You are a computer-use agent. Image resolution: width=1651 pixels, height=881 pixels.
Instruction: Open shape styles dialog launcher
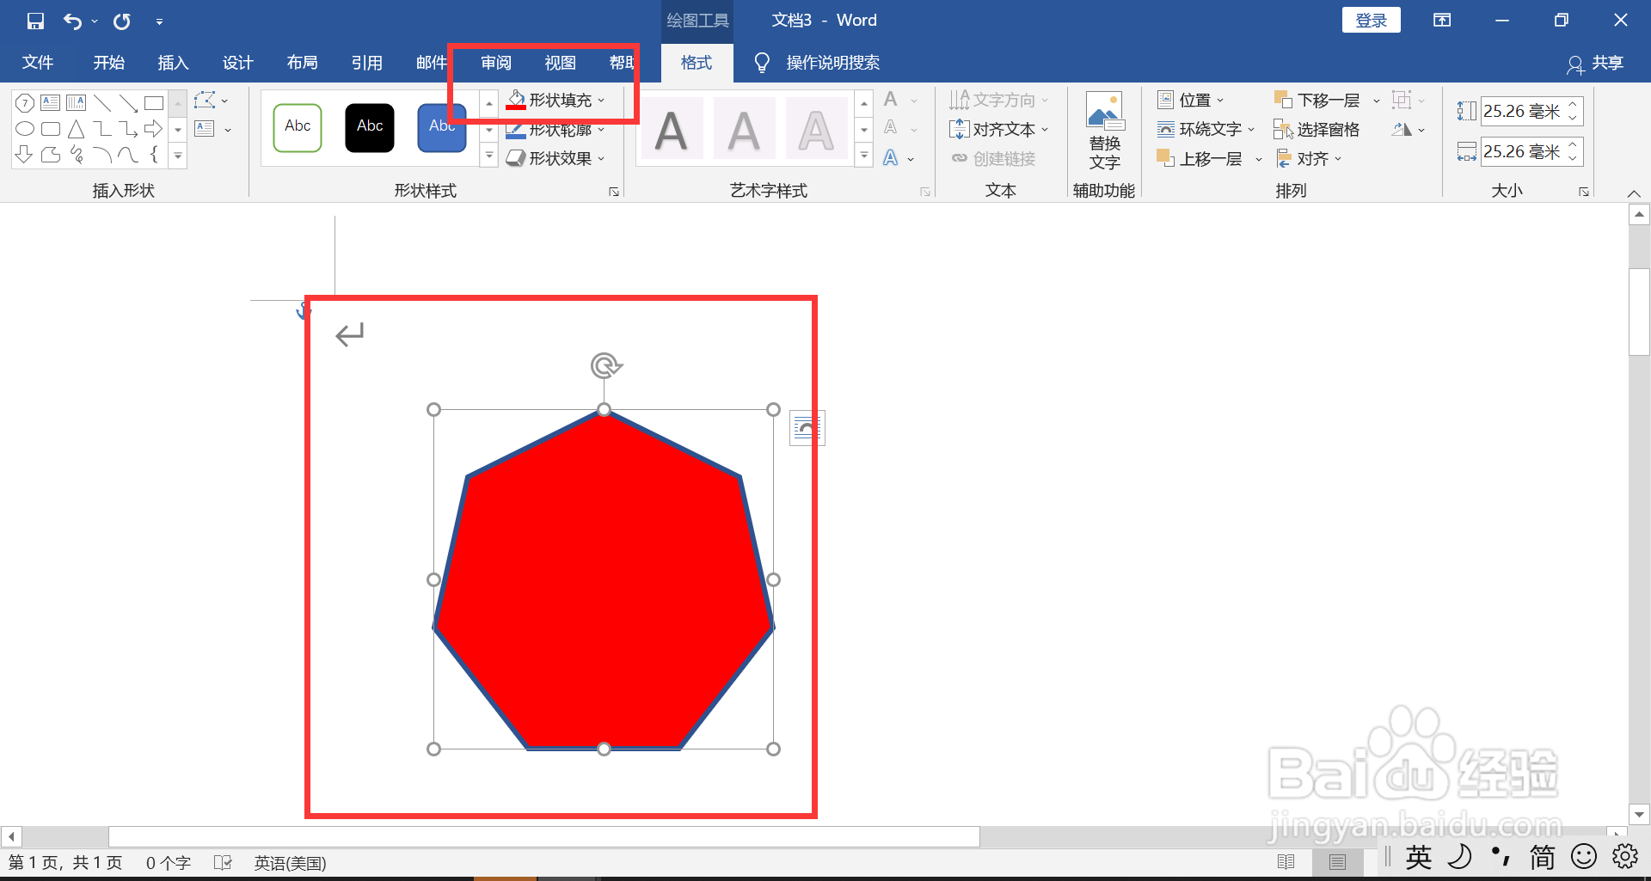614,192
